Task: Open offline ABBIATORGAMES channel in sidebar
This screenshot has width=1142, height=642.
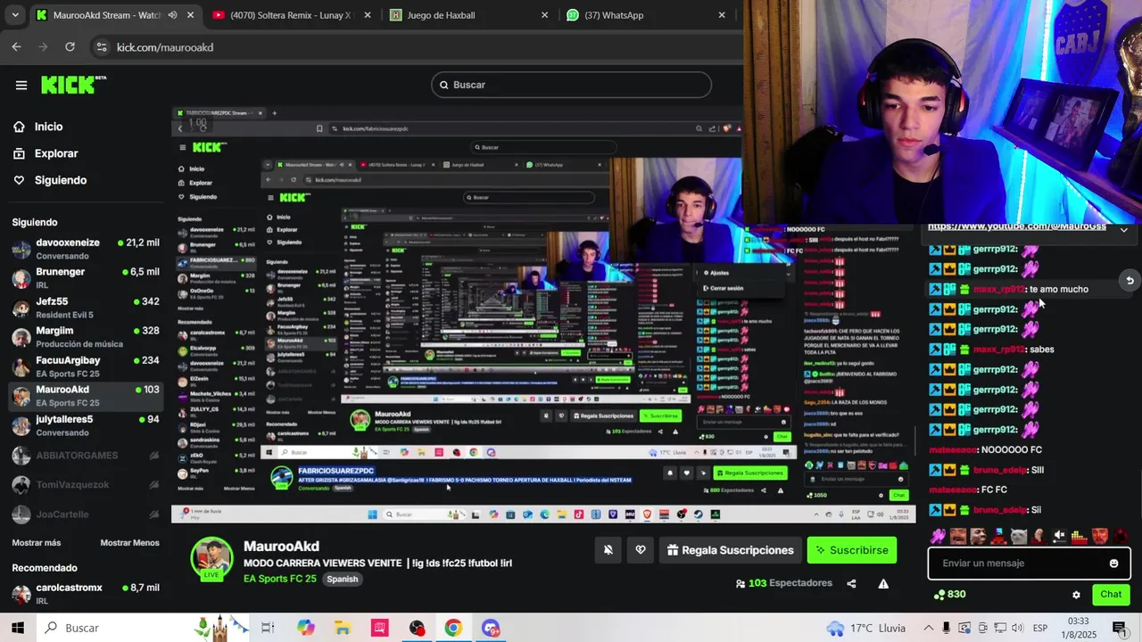Action: [x=86, y=456]
